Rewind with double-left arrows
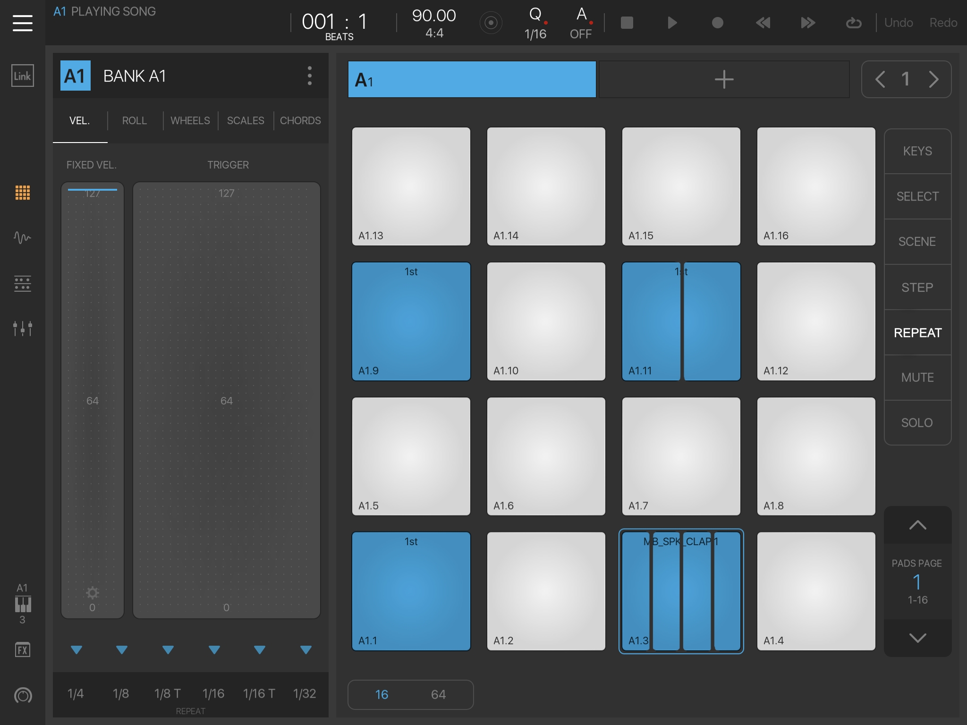Image resolution: width=967 pixels, height=725 pixels. point(763,23)
